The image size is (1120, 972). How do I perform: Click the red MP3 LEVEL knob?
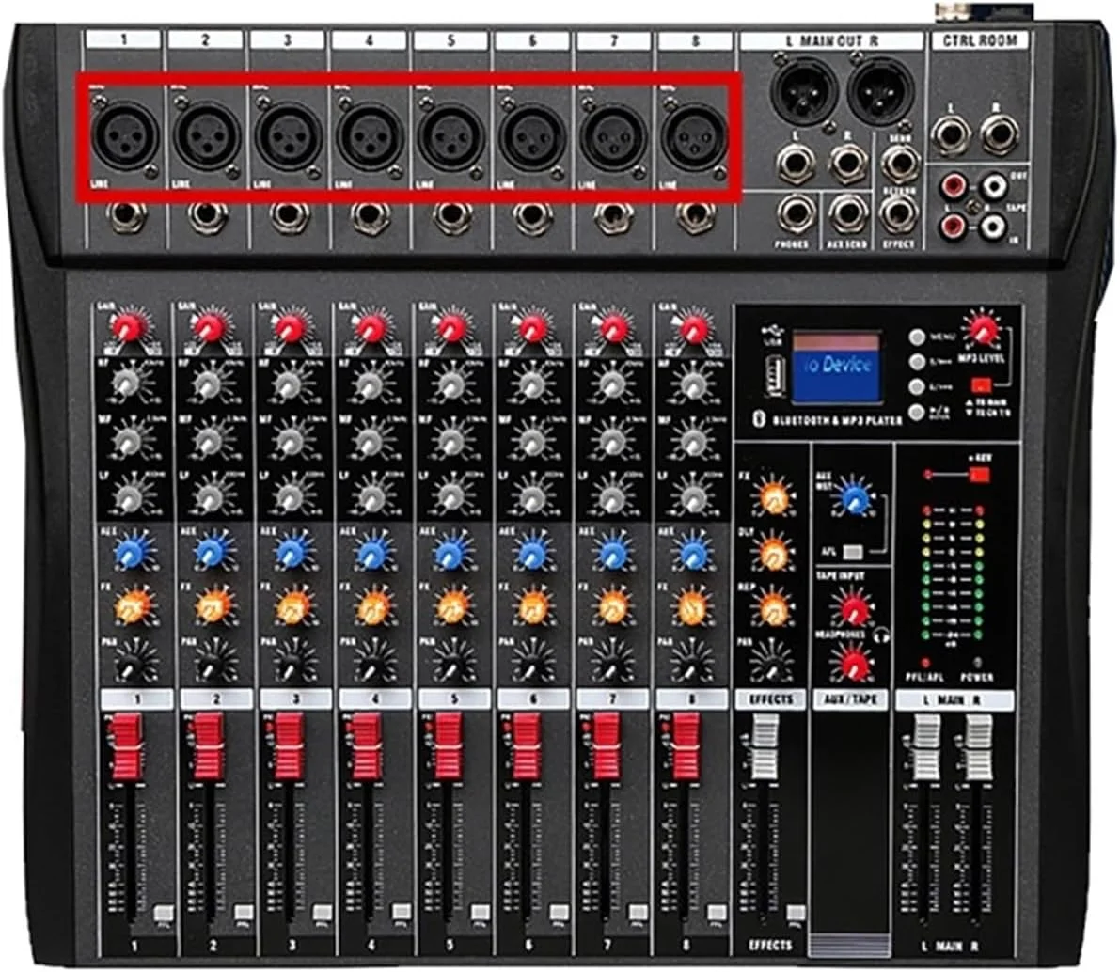click(982, 329)
